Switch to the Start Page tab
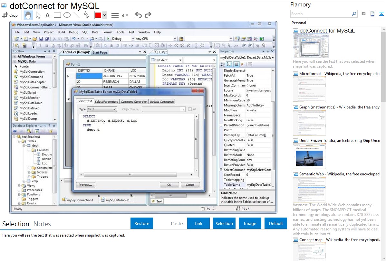 pyautogui.click(x=100, y=52)
